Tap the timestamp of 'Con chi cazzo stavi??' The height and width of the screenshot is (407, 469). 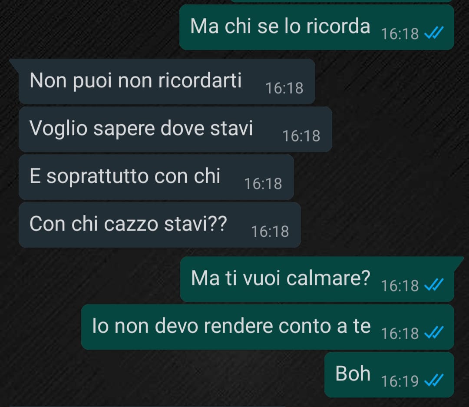point(270,232)
